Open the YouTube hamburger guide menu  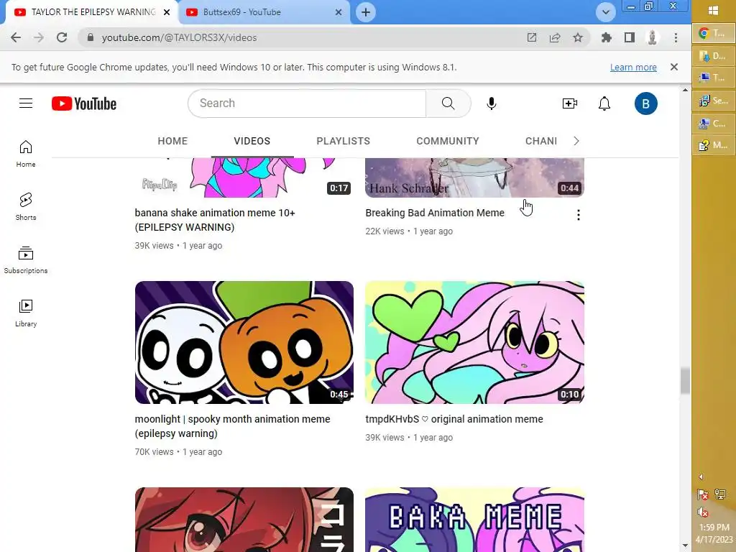point(26,103)
